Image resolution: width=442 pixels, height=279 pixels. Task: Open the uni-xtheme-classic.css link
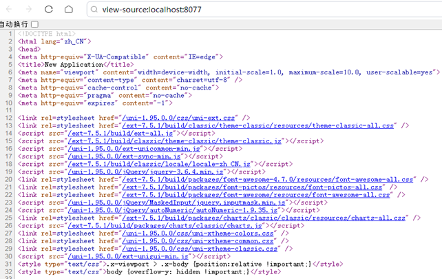pos(200,249)
